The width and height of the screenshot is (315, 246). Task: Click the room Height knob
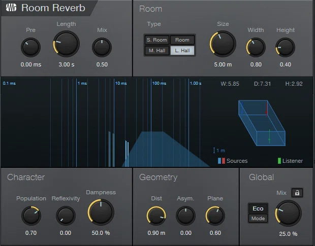coord(285,48)
